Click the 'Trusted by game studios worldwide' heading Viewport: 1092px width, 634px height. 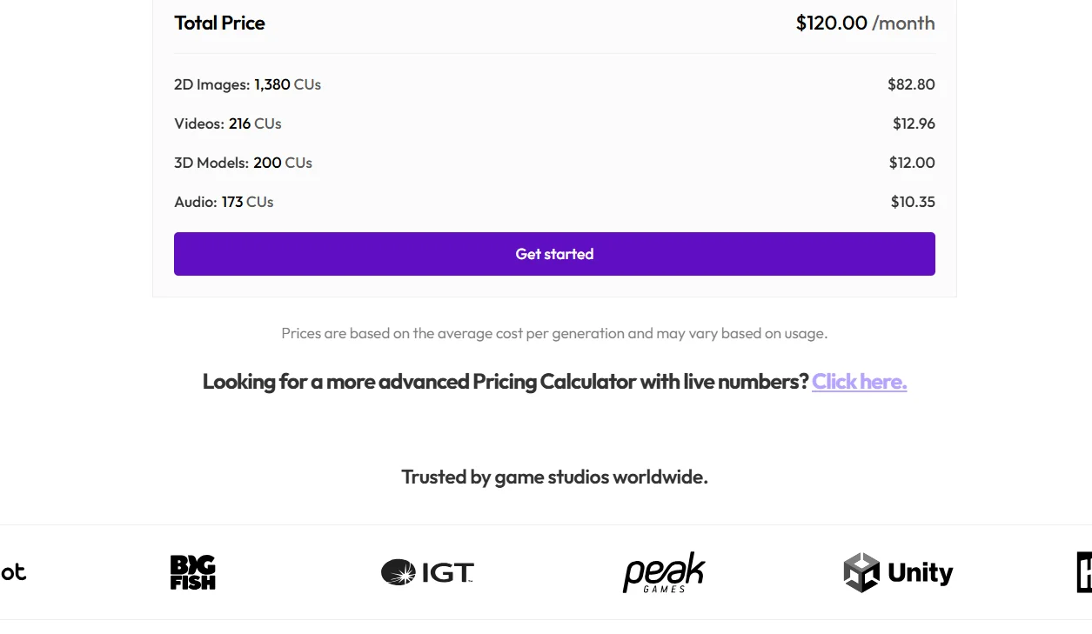pos(554,477)
